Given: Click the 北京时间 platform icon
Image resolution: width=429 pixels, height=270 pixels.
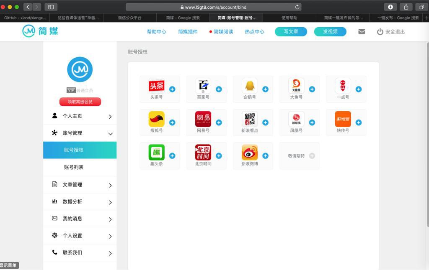Looking at the screenshot, I should pyautogui.click(x=203, y=152).
